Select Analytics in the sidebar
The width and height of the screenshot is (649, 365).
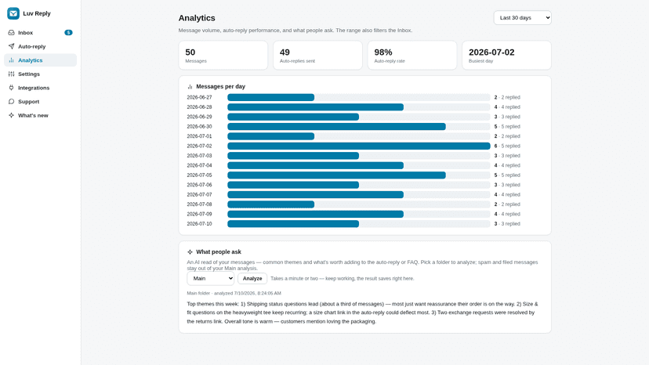click(40, 60)
